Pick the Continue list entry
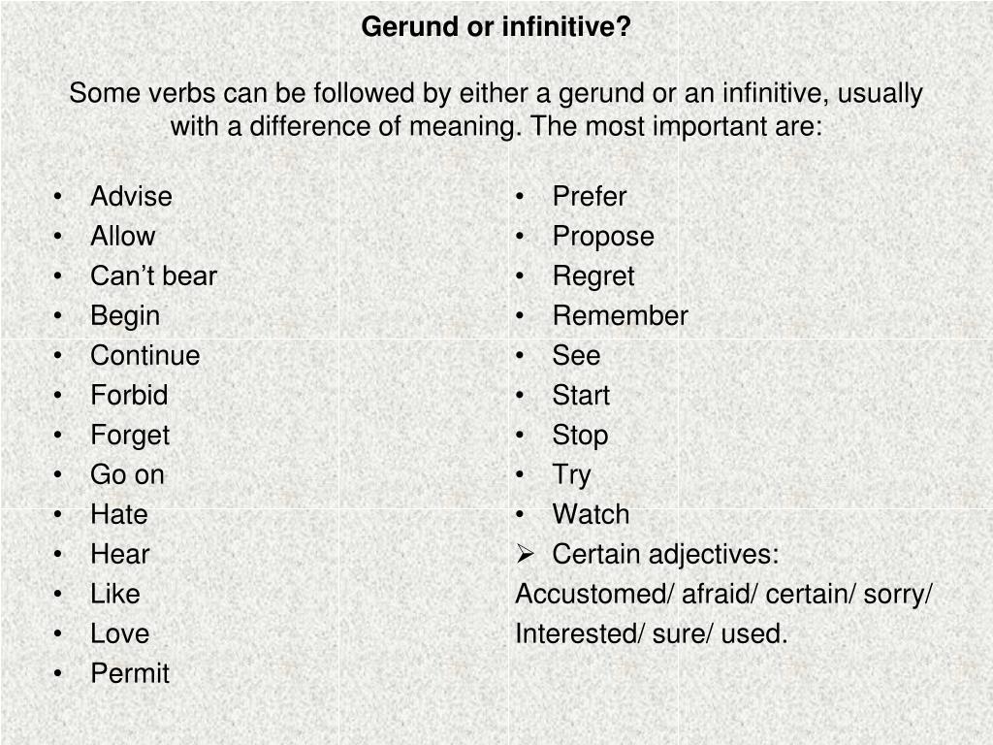 click(145, 355)
